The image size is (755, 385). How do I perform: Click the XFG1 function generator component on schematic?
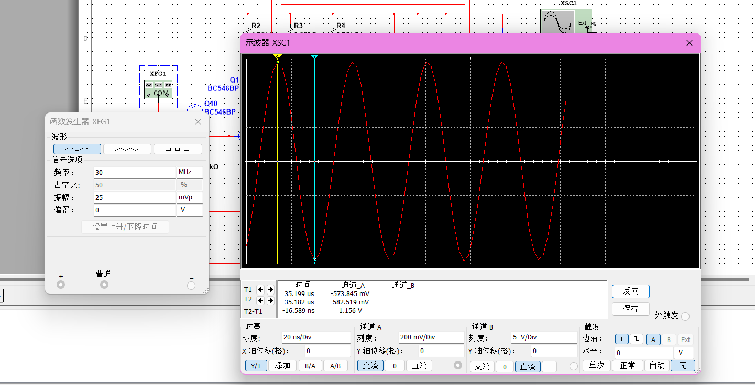coord(158,89)
